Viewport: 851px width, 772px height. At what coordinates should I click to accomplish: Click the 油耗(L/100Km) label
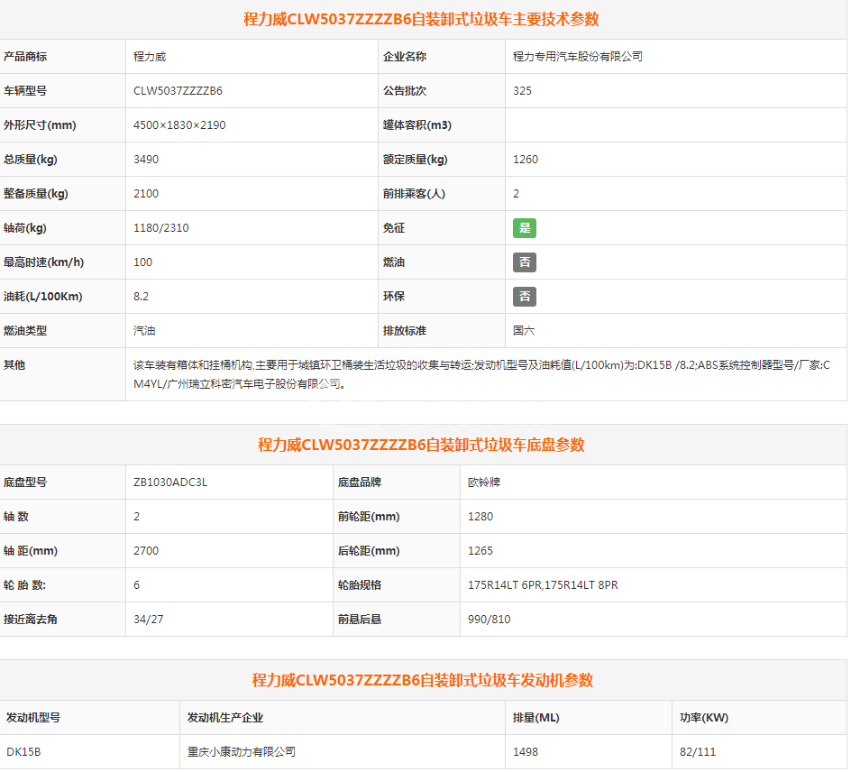[43, 296]
